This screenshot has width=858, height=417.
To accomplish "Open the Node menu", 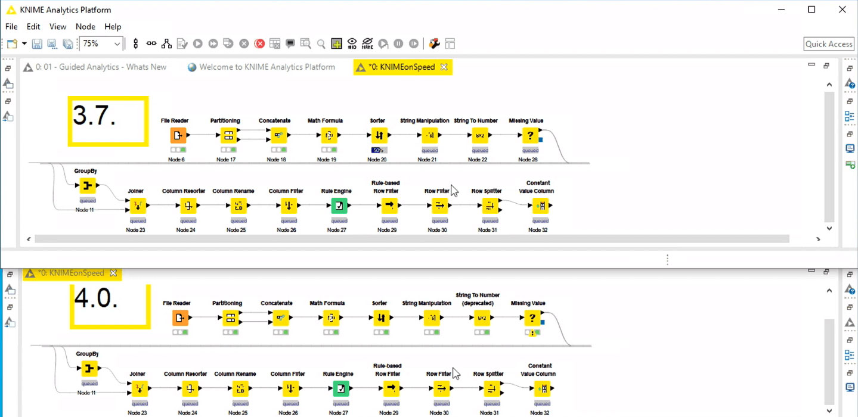I will (85, 26).
